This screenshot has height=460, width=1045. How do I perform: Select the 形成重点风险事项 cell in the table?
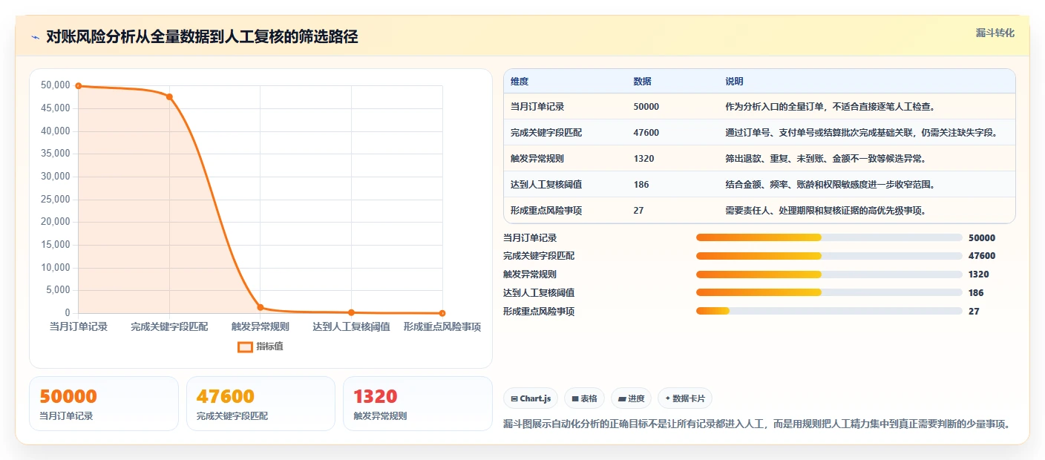pyautogui.click(x=546, y=211)
